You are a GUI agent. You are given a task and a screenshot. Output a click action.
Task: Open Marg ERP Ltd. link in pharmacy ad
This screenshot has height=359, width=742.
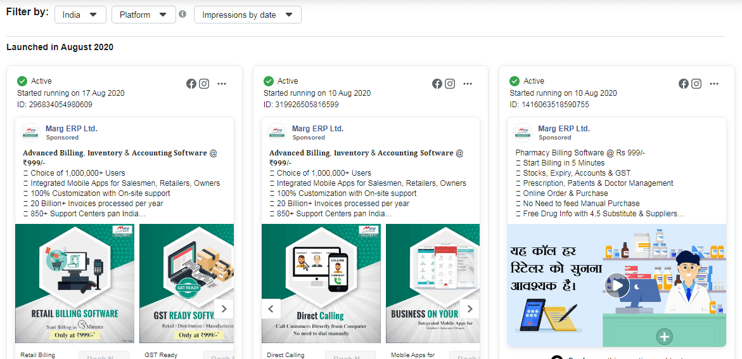[564, 128]
